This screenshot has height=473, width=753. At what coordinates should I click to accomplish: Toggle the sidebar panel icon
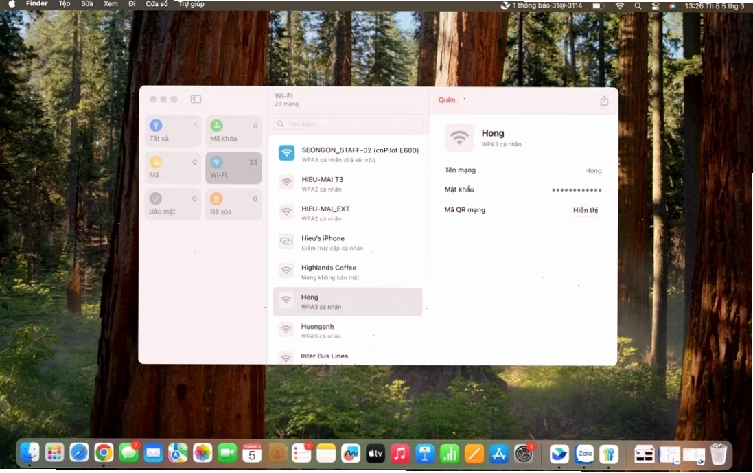click(x=196, y=99)
